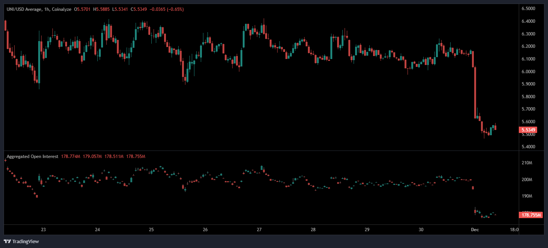The height and width of the screenshot is (248, 548).
Task: Click the 6.5000 price scale label
Action: point(528,9)
